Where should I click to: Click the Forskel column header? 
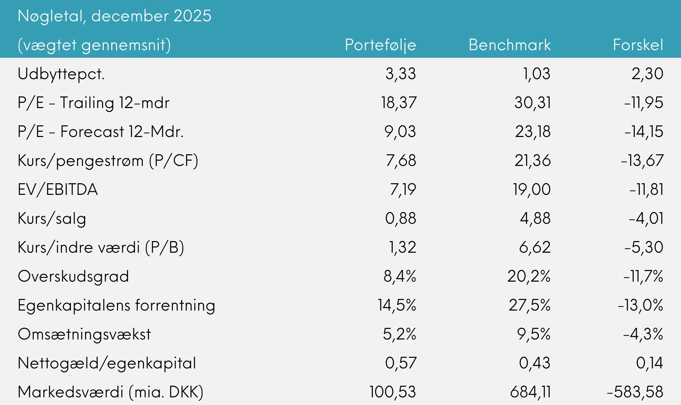point(638,45)
